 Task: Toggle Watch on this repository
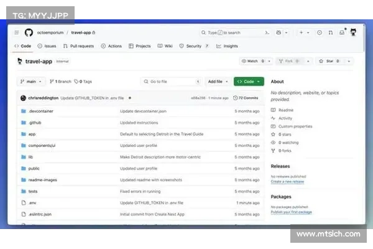252,61
